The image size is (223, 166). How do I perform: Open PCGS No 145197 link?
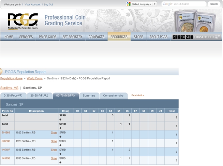coord(6,150)
